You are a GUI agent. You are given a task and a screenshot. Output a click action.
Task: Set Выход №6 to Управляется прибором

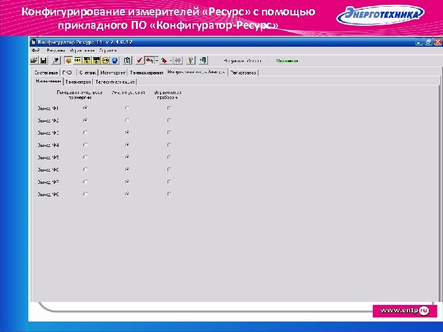coord(169,170)
